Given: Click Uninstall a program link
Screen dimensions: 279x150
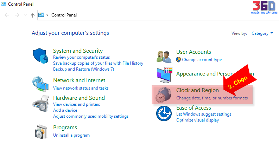Looking at the screenshot, I should (71, 135).
